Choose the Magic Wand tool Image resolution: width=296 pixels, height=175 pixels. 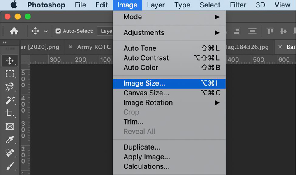[9, 100]
